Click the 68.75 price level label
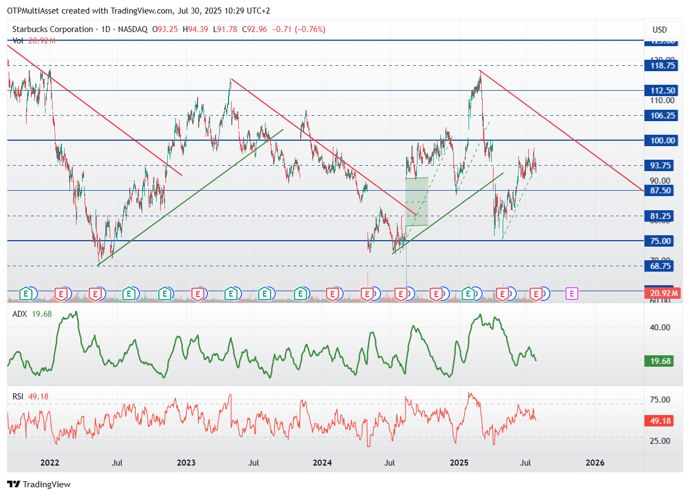690x496 pixels. pyautogui.click(x=659, y=266)
